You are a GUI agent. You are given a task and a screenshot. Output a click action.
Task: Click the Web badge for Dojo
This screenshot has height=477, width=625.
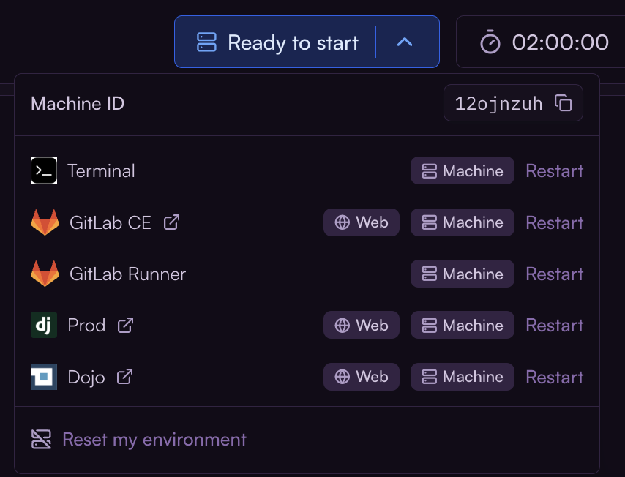tap(362, 377)
